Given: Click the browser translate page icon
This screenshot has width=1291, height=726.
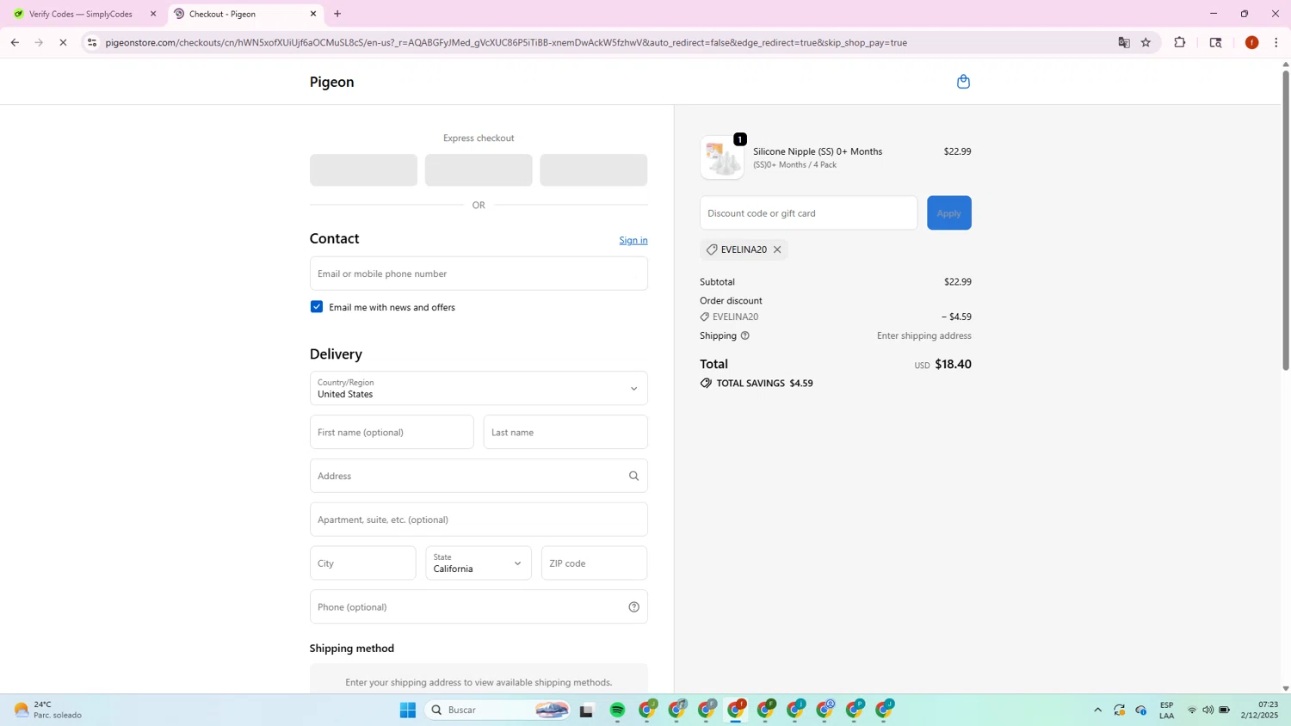Looking at the screenshot, I should (1124, 42).
